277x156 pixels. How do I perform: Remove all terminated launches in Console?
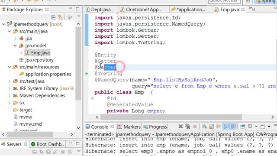click(187, 127)
